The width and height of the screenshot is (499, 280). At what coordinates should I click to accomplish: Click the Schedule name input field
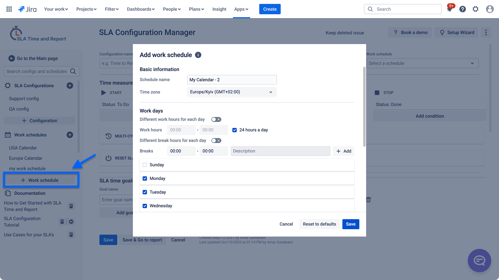click(232, 80)
